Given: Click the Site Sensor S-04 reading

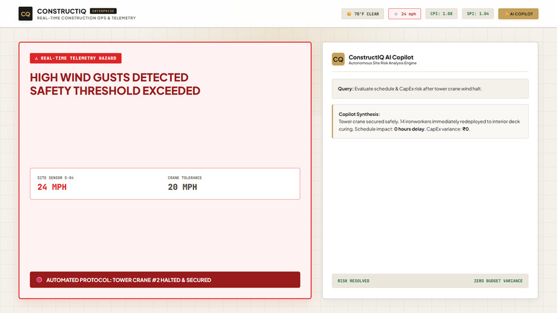Looking at the screenshot, I should pyautogui.click(x=55, y=183).
